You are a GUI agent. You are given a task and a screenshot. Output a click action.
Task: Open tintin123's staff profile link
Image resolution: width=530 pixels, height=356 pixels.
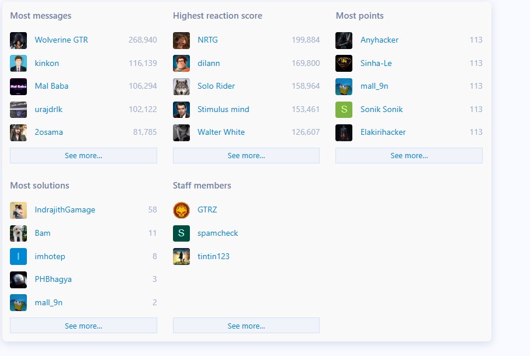213,256
